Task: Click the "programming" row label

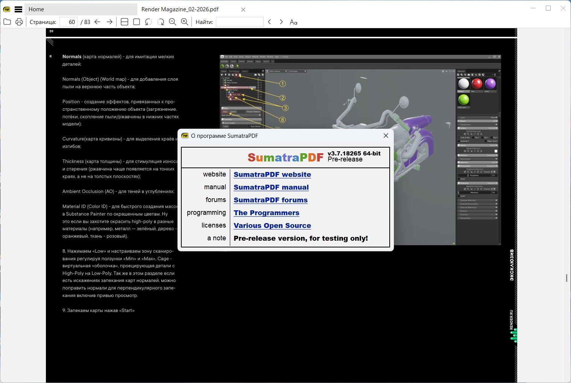Action: pos(207,213)
